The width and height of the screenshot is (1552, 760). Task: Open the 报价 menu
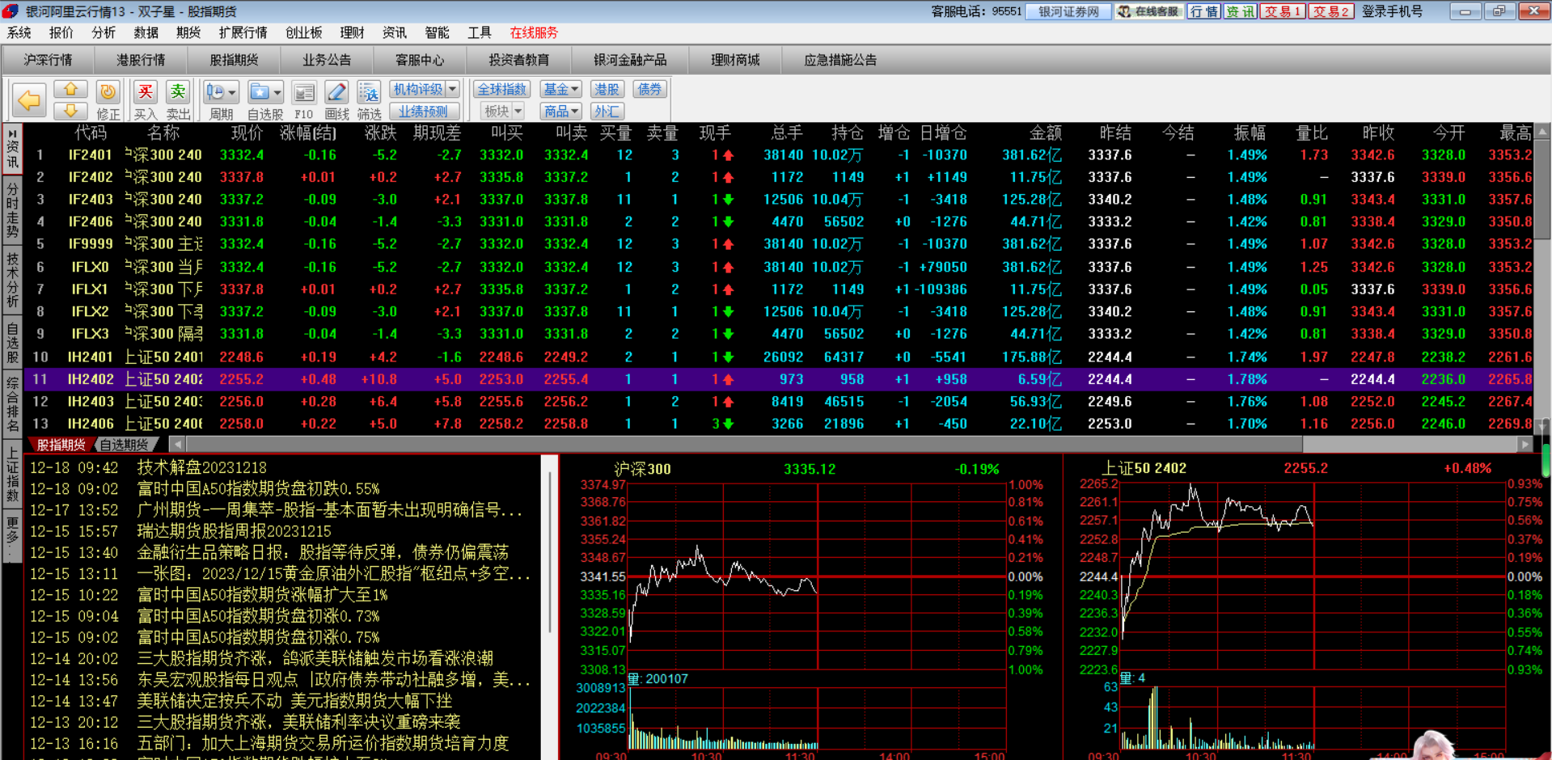pos(61,32)
